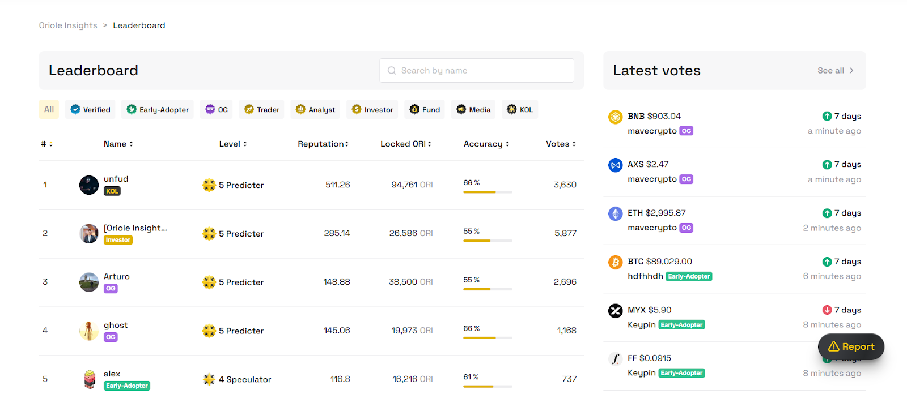Viewport: 907px width, 394px height.
Task: Sort leaderboard by Level column
Action: 233,144
